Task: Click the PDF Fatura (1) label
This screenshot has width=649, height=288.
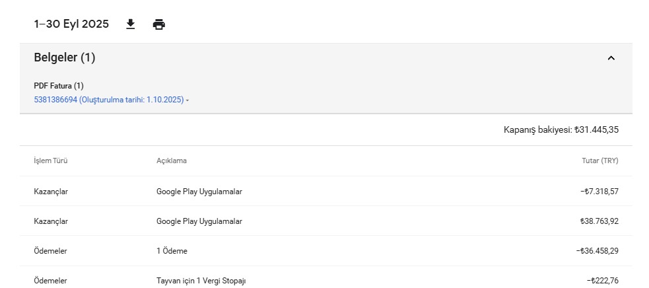Action: pyautogui.click(x=59, y=86)
